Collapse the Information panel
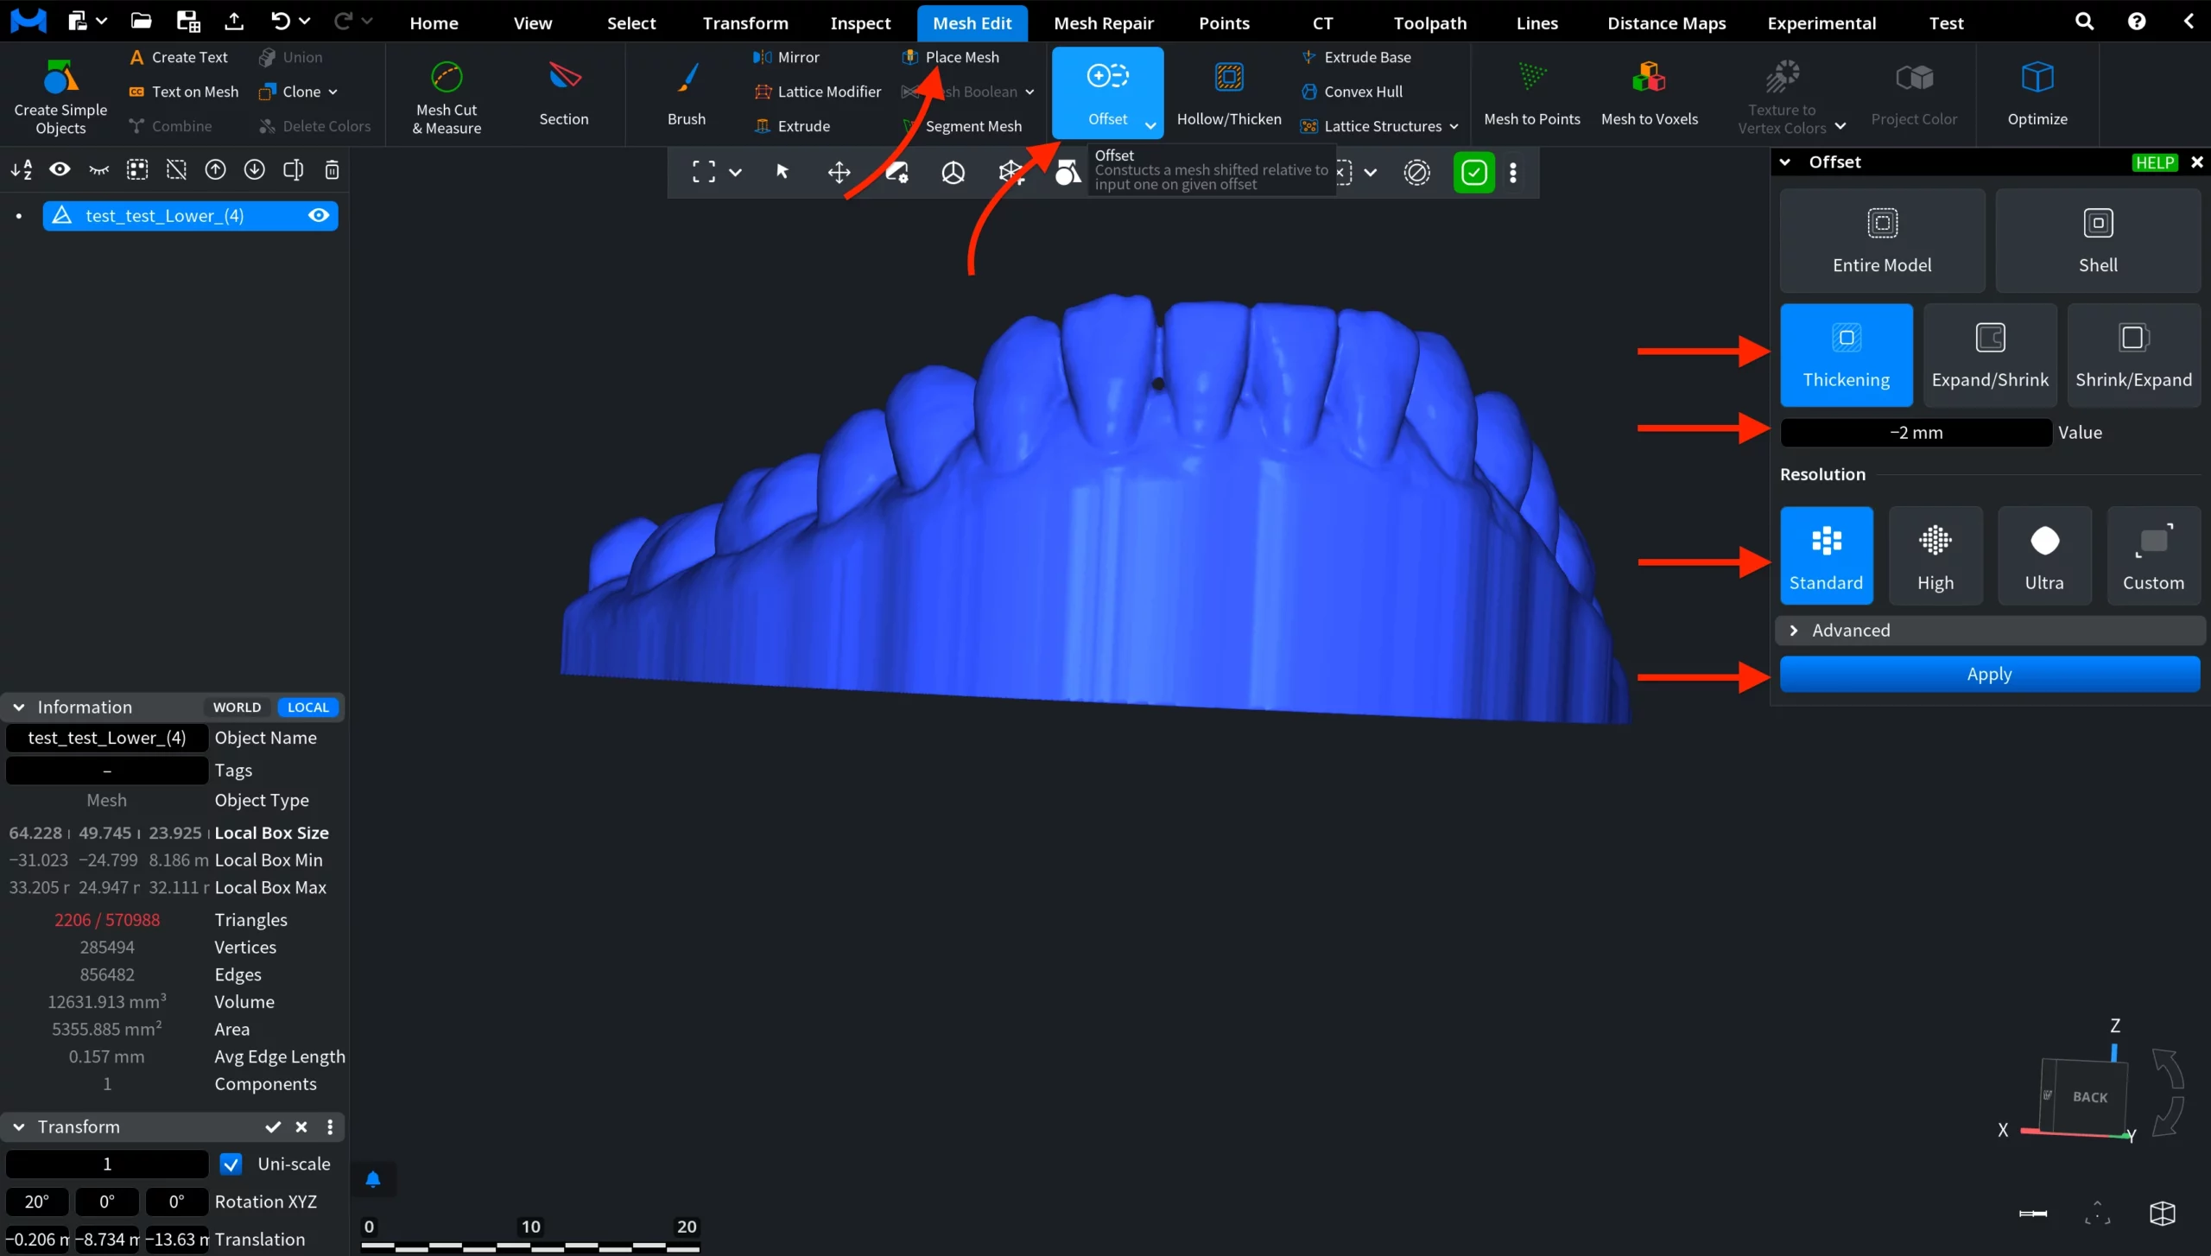2211x1256 pixels. tap(18, 707)
